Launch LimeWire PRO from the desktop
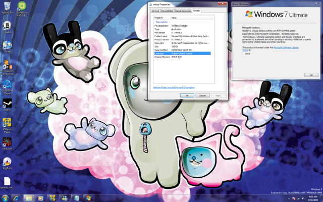The image size is (323, 202). [x=22, y=9]
